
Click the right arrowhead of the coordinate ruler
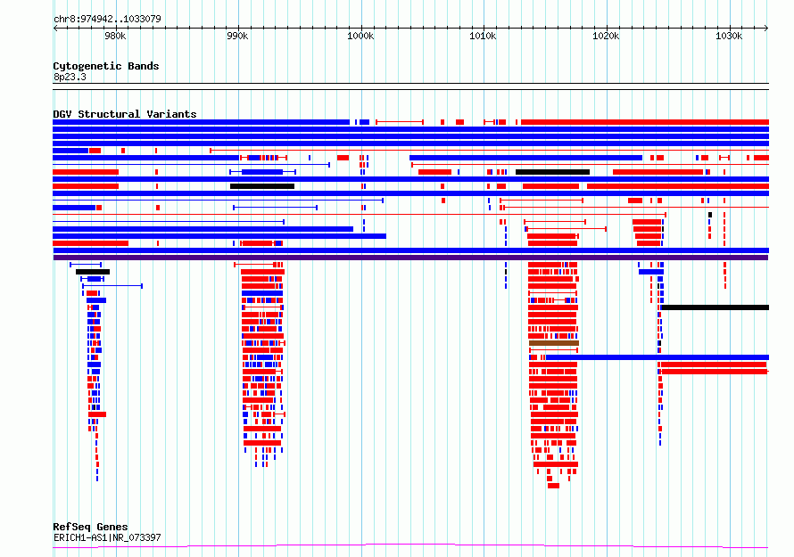(x=766, y=28)
